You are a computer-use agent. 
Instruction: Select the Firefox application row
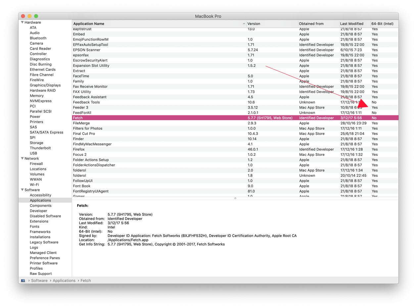click(x=235, y=149)
